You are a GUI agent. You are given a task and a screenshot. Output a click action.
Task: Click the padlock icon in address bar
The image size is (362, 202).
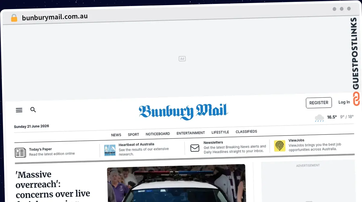click(14, 18)
